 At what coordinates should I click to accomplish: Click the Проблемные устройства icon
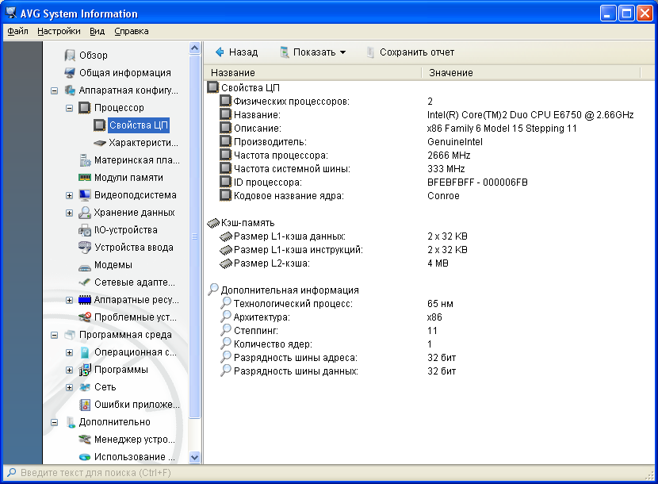(85, 317)
